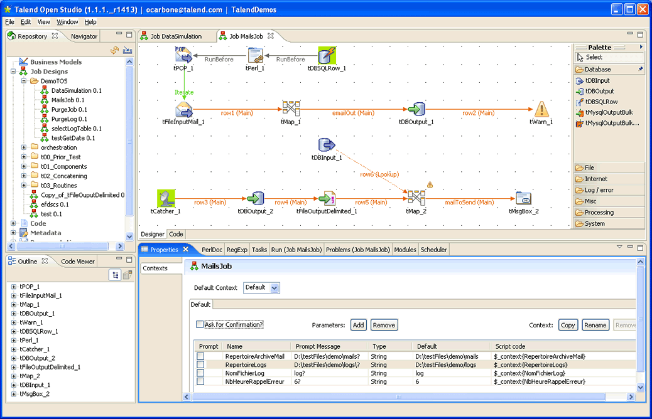Select the tWarn_1 warning component
This screenshot has height=419, width=652.
[541, 109]
